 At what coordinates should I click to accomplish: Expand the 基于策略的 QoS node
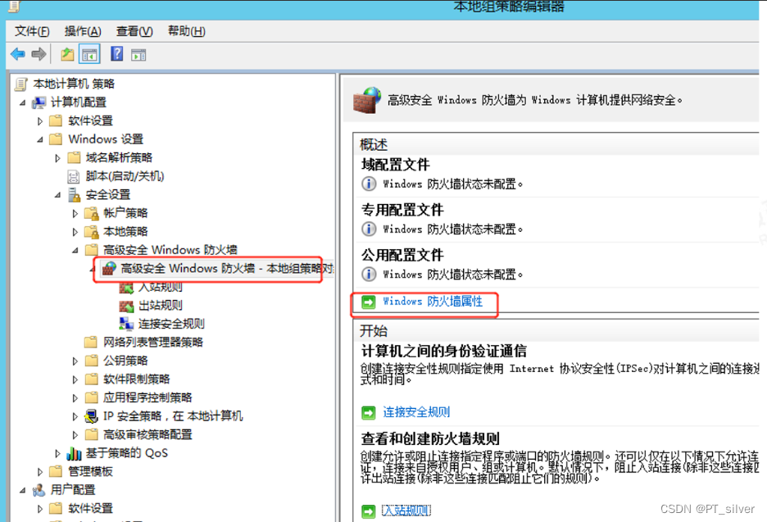coord(57,454)
